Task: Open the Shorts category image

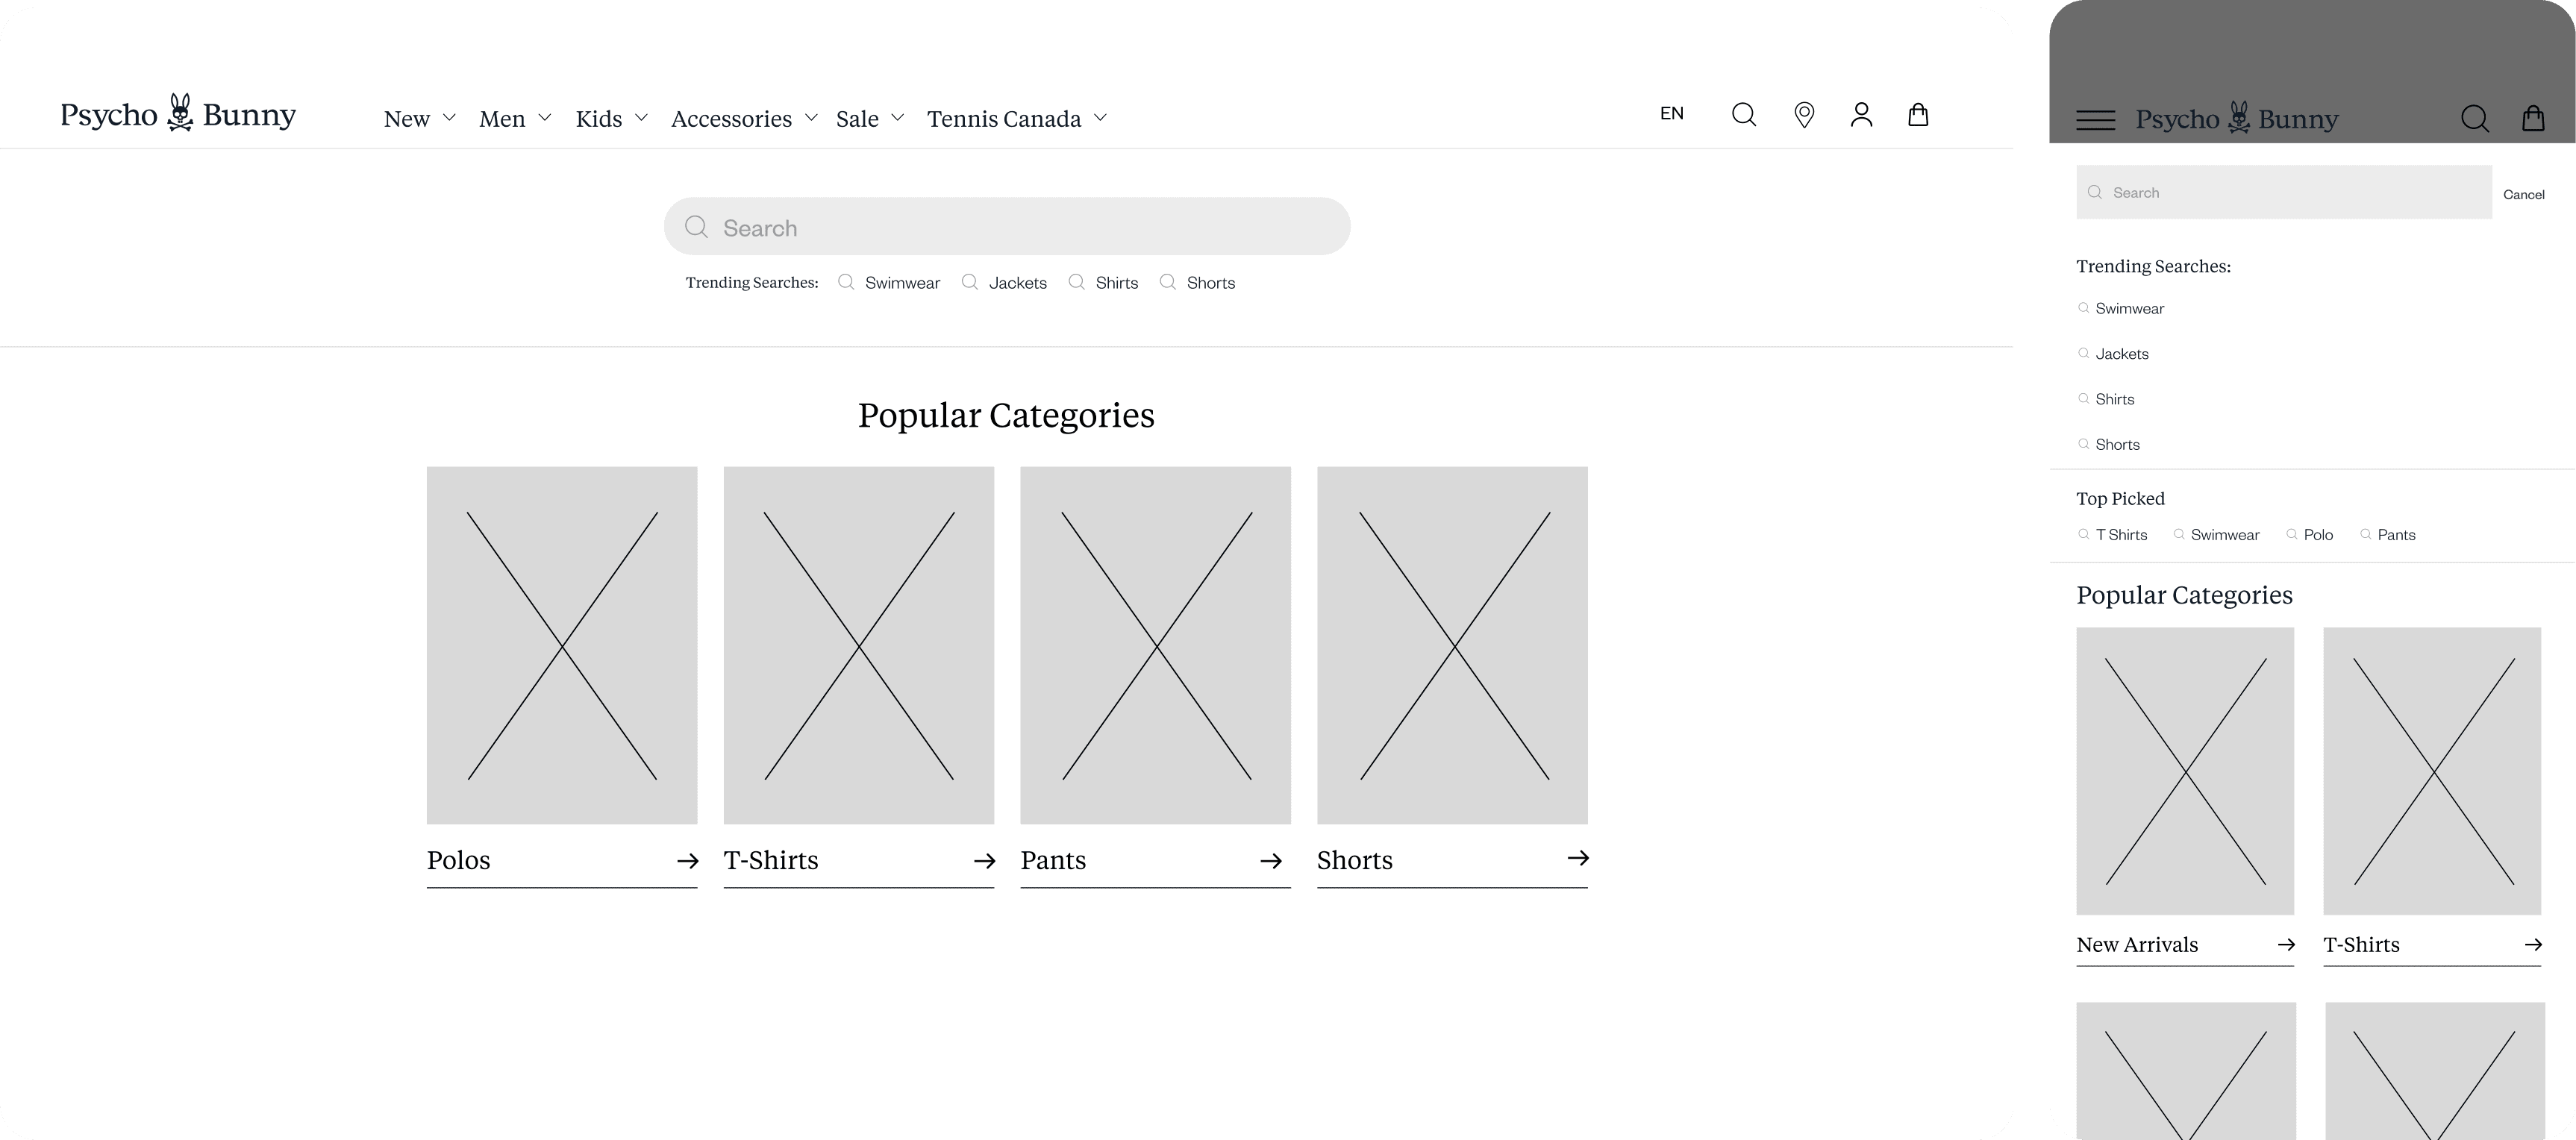Action: pos(1452,645)
